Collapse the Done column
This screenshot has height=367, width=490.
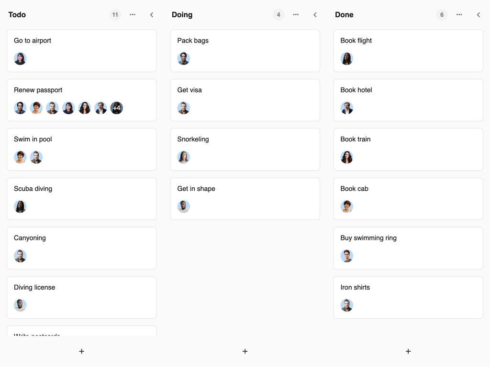click(478, 15)
